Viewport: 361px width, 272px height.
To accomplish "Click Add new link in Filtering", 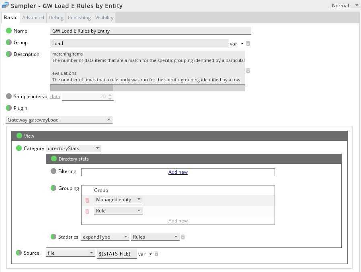I will pos(178,172).
